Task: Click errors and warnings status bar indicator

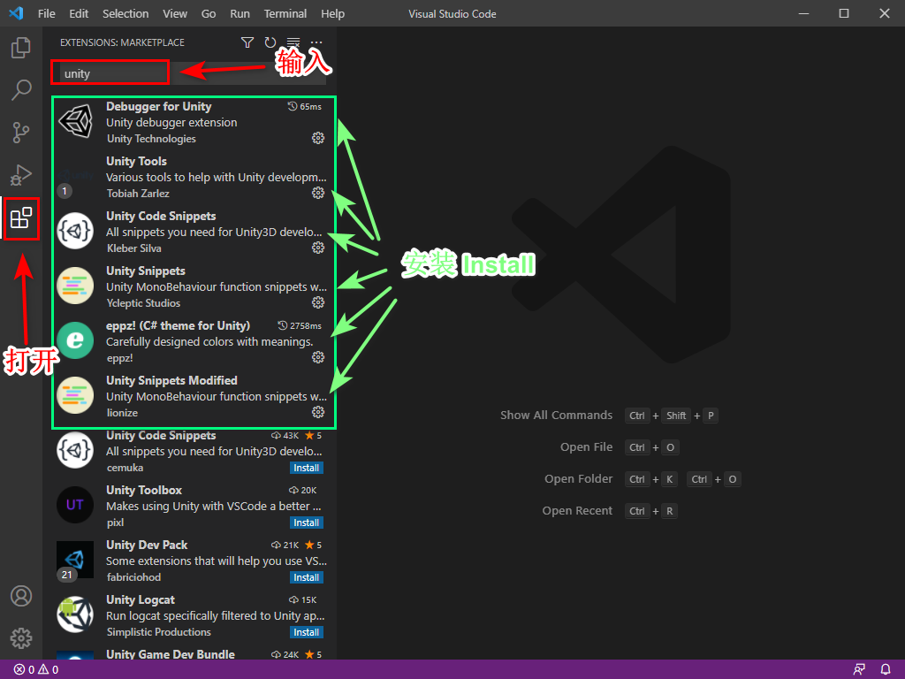Action: pos(35,669)
